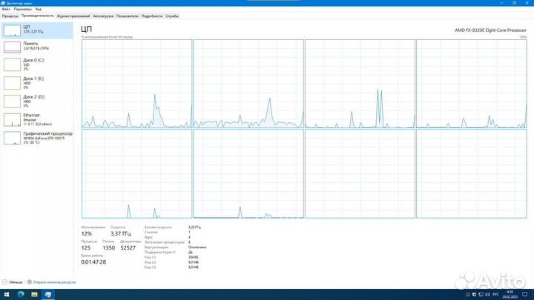Open the notification center icon
534x300 pixels.
(x=525, y=295)
